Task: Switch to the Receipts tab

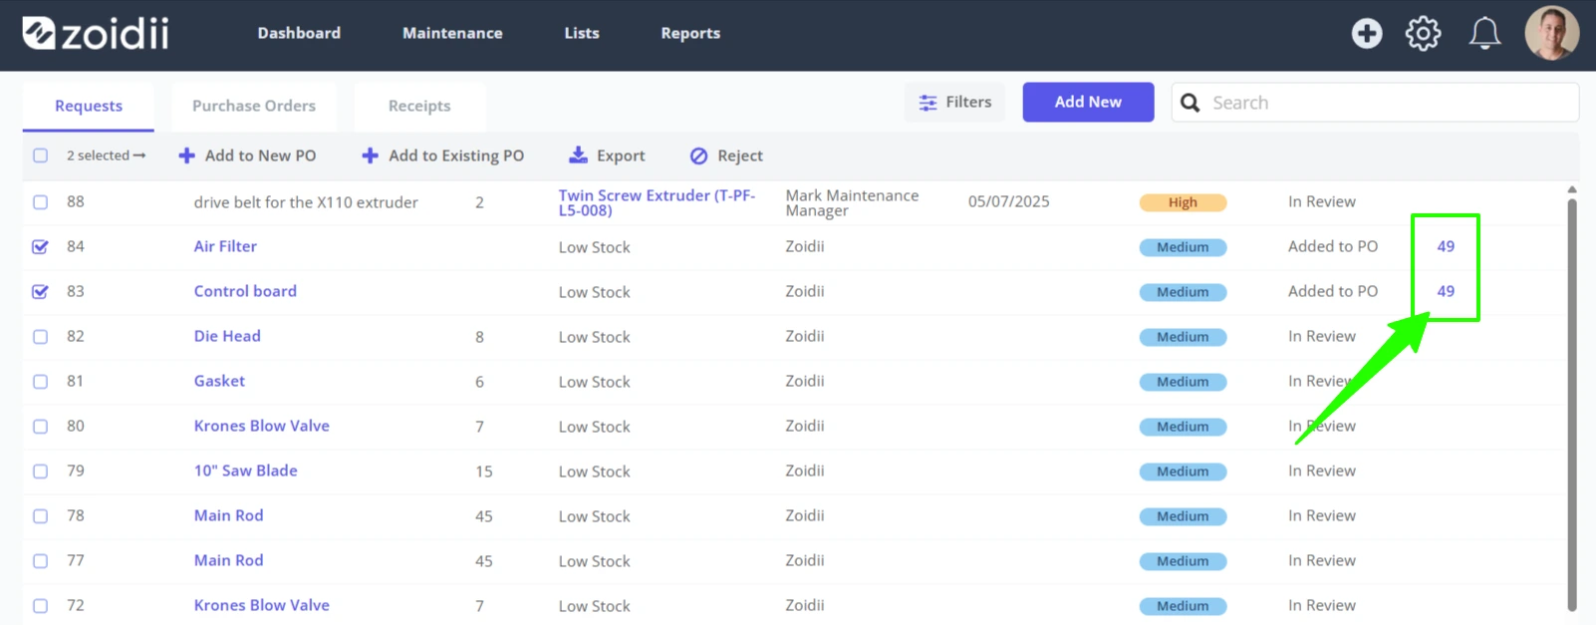Action: (419, 106)
